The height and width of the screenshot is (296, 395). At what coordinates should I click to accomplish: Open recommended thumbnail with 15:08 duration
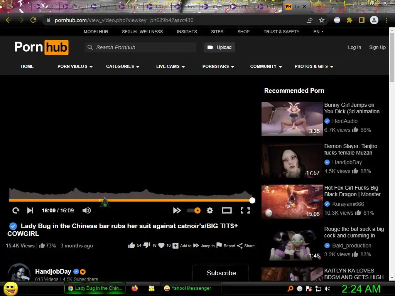[292, 202]
